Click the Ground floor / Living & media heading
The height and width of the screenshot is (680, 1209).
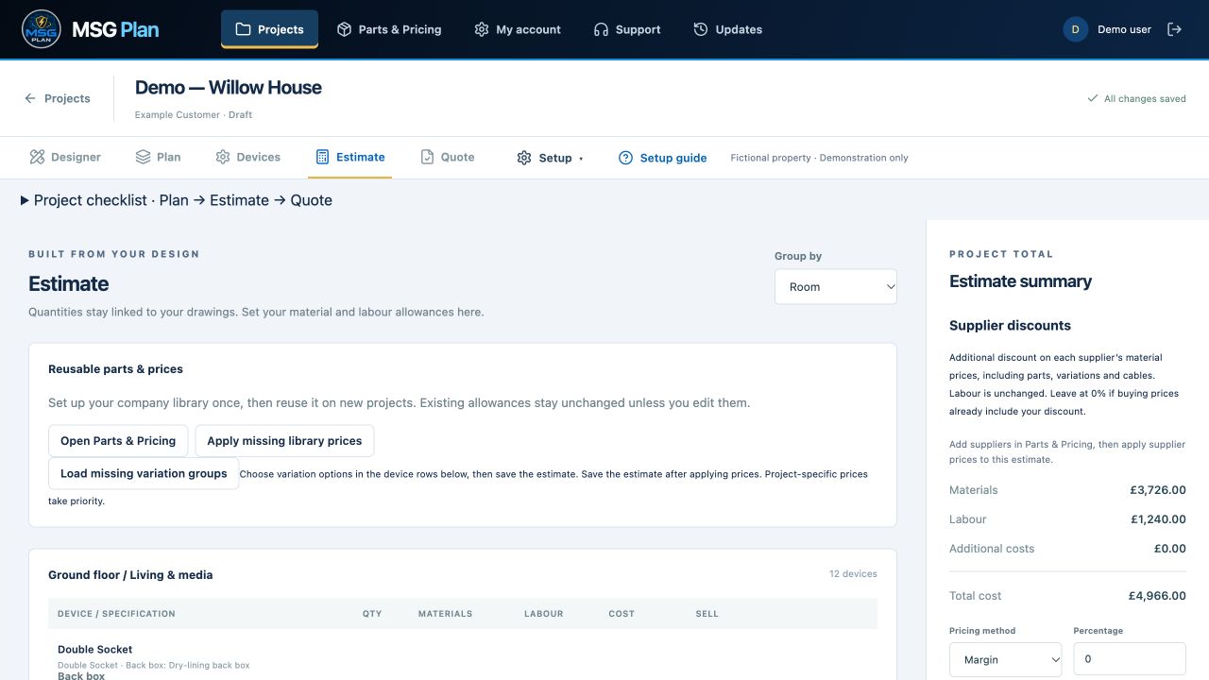[x=130, y=574]
